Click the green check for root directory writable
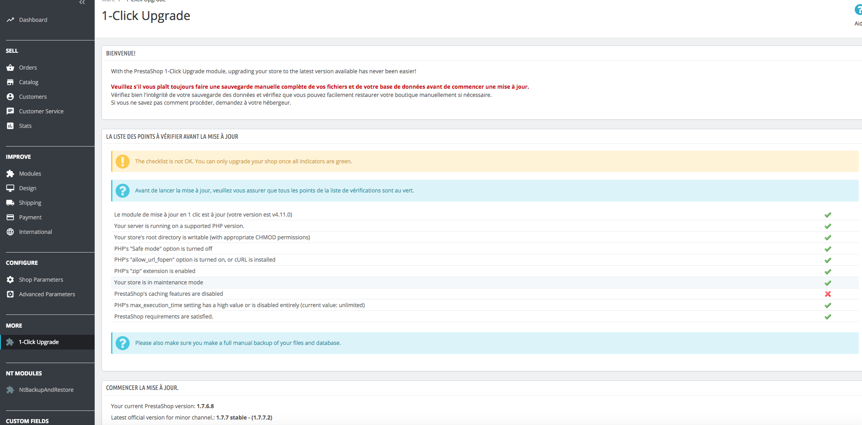 coord(828,238)
